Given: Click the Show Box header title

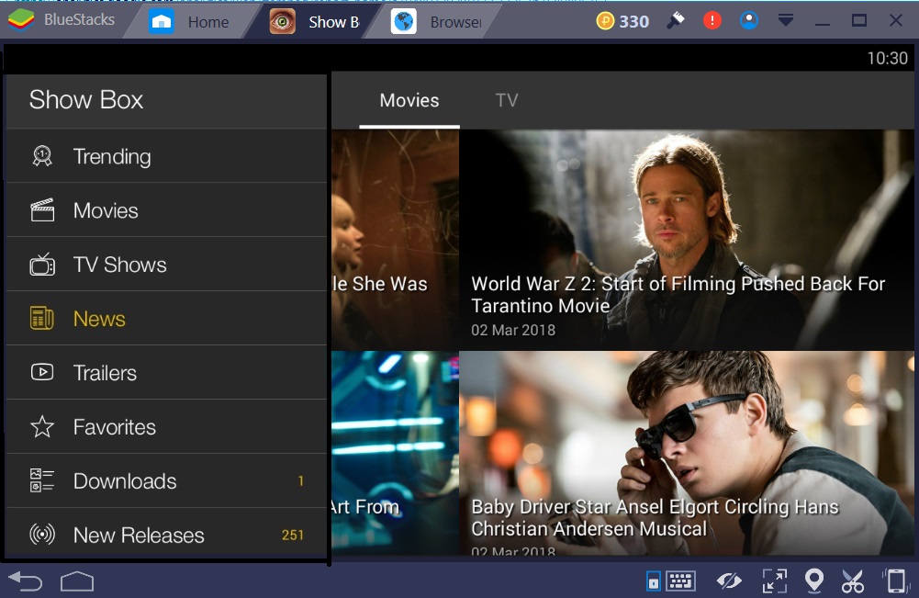Looking at the screenshot, I should point(86,99).
